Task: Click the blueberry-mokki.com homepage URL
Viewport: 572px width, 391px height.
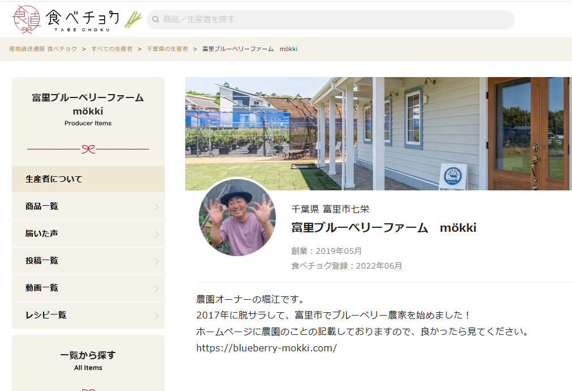Action: tap(266, 348)
